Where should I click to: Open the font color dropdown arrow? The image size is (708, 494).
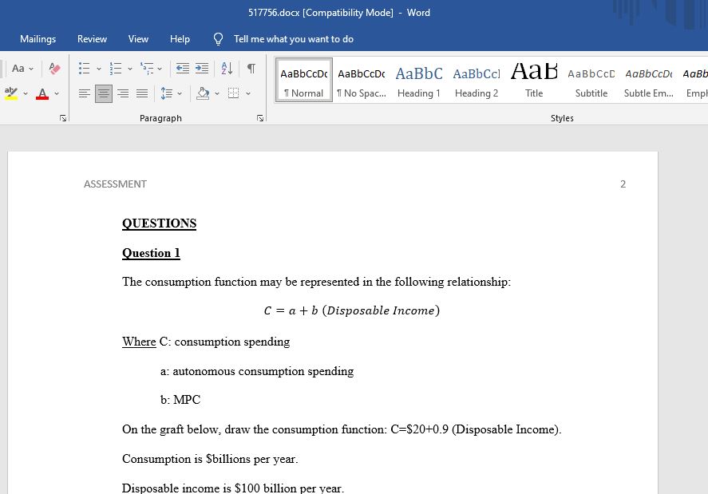(x=57, y=93)
